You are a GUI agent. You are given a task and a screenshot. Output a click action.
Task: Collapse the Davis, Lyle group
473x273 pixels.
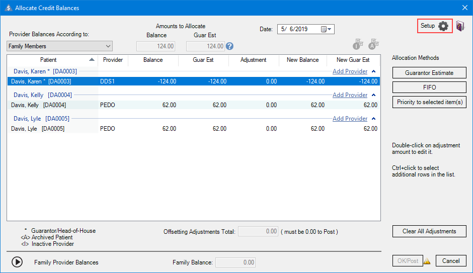[373, 119]
